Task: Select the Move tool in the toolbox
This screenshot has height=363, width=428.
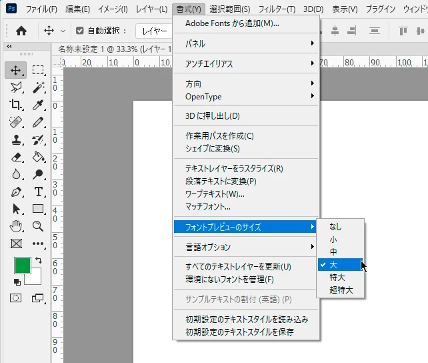Action: point(15,70)
